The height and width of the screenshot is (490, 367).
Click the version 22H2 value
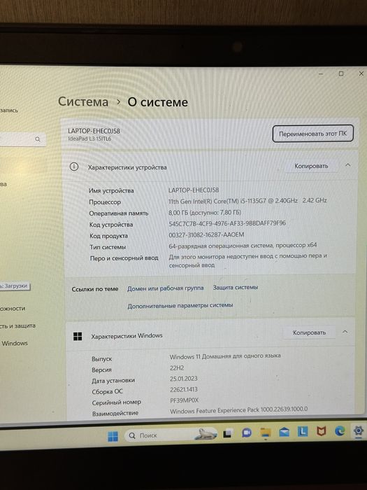[x=177, y=368]
